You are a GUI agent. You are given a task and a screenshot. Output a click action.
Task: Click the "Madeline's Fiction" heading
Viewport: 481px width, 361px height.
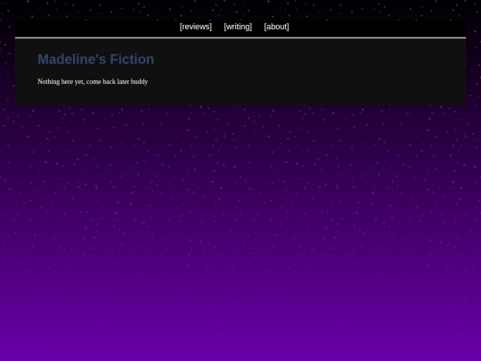tap(95, 59)
